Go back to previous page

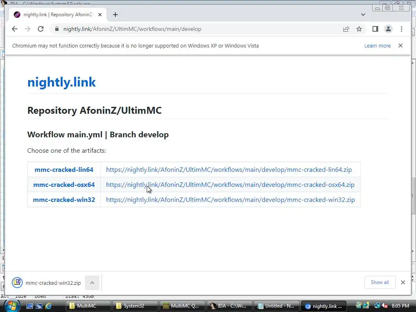click(15, 29)
